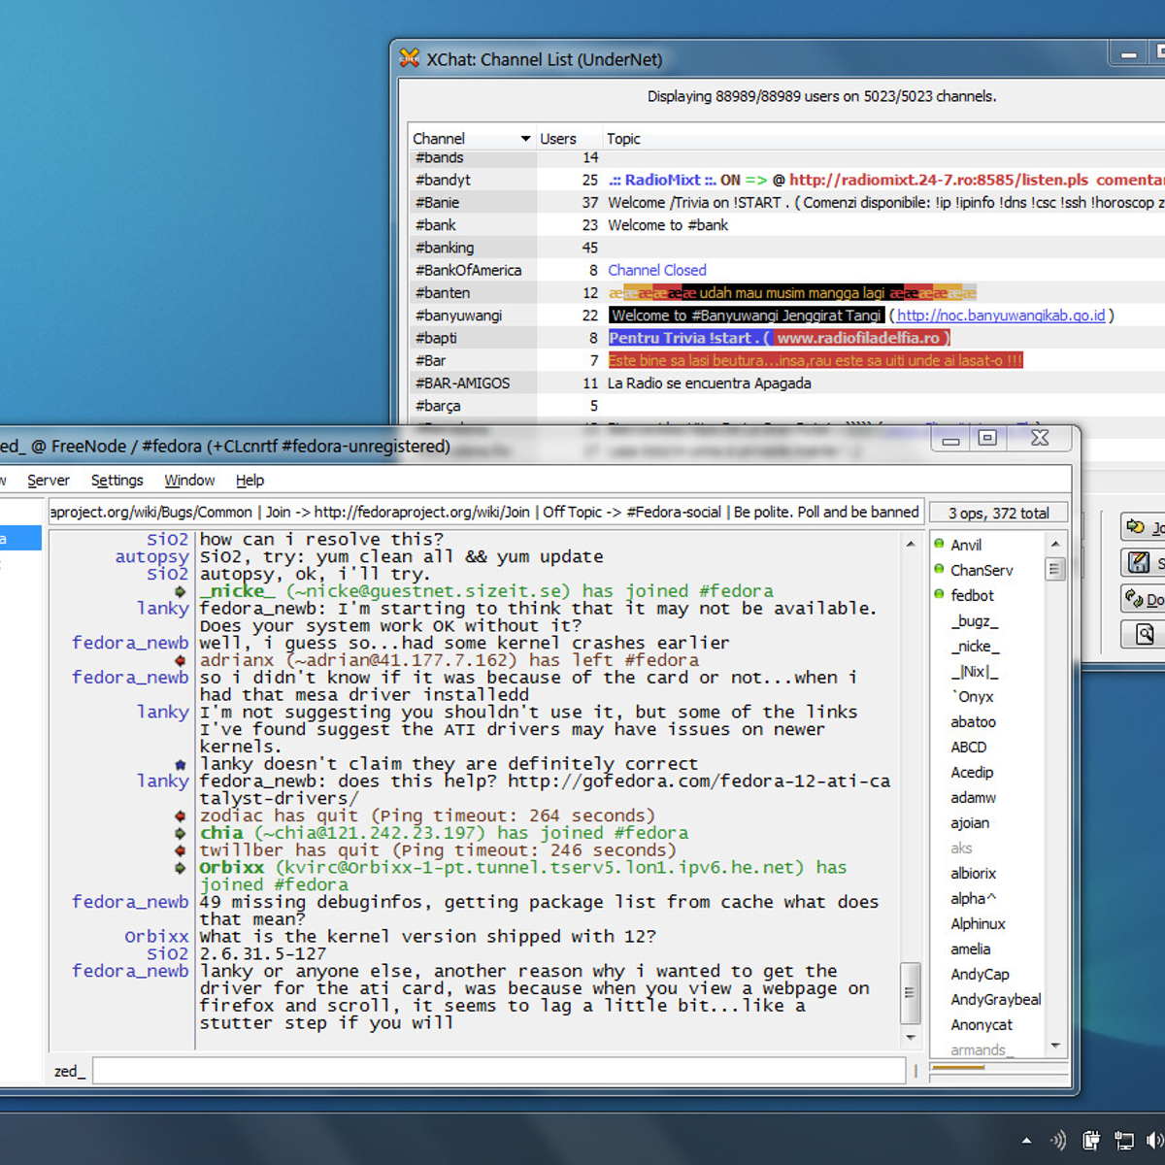The image size is (1165, 1165).
Task: Open the wireless signal tray icon
Action: coord(1058,1140)
